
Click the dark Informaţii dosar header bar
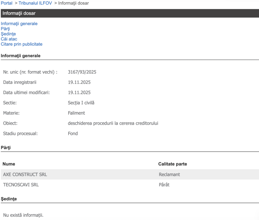coord(129,13)
